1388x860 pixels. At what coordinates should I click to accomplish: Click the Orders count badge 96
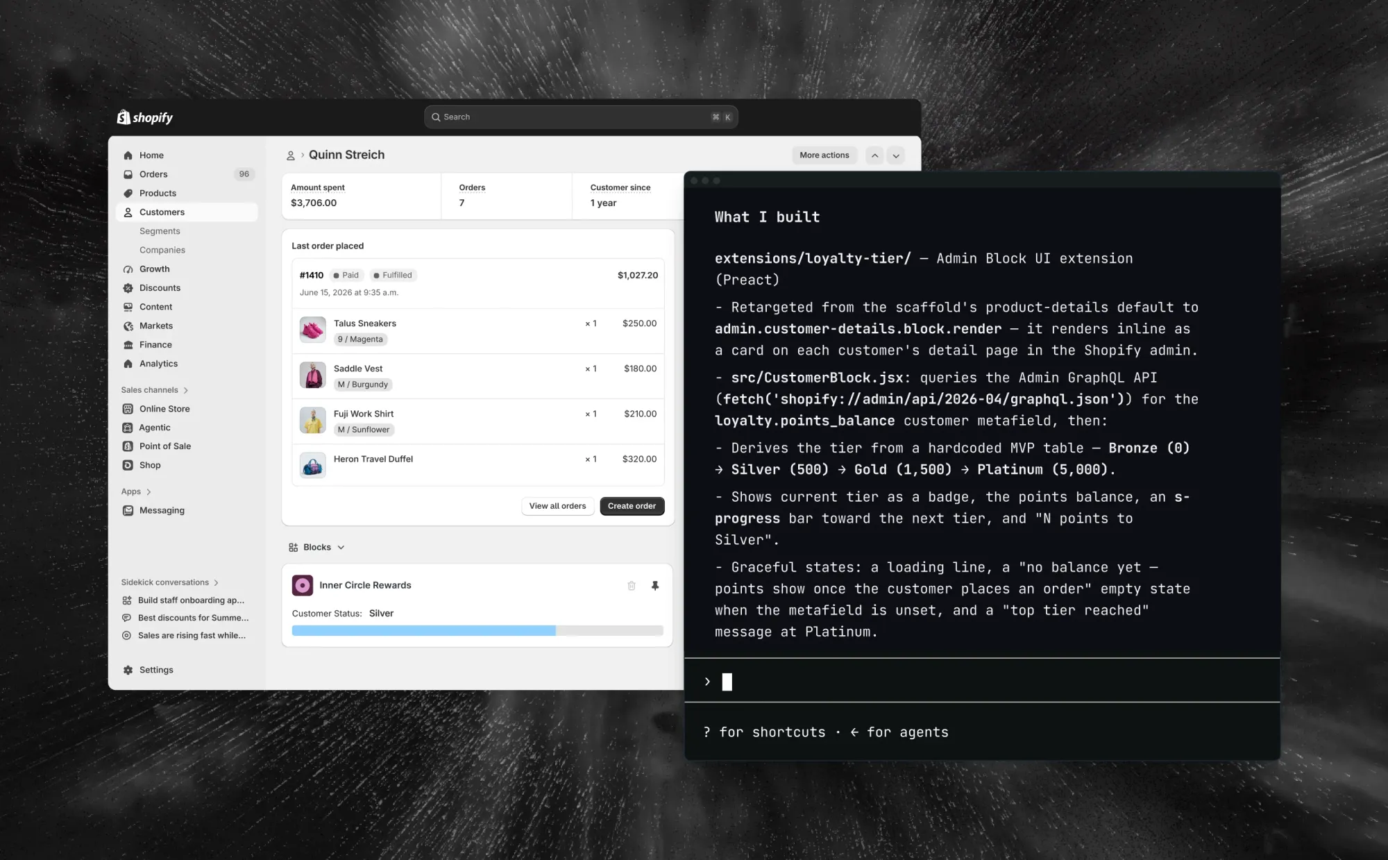244,174
